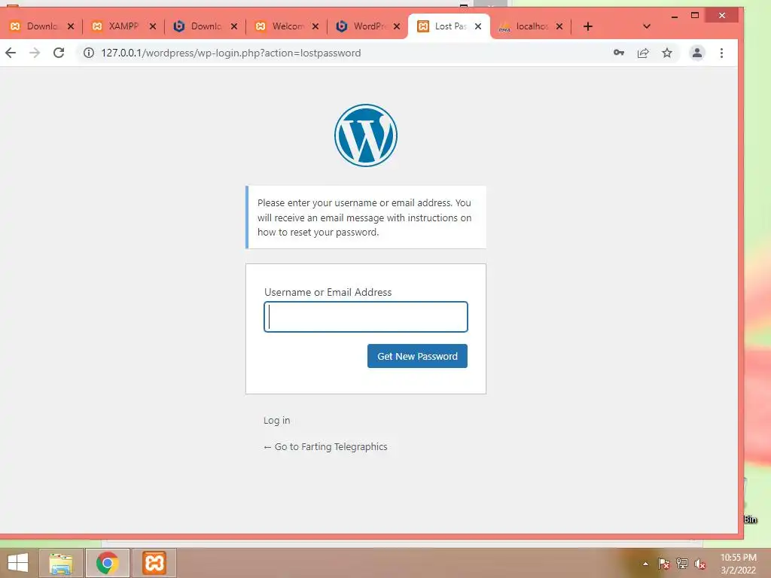The height and width of the screenshot is (578, 771).
Task: Click the Chrome taskbar icon
Action: (x=108, y=563)
